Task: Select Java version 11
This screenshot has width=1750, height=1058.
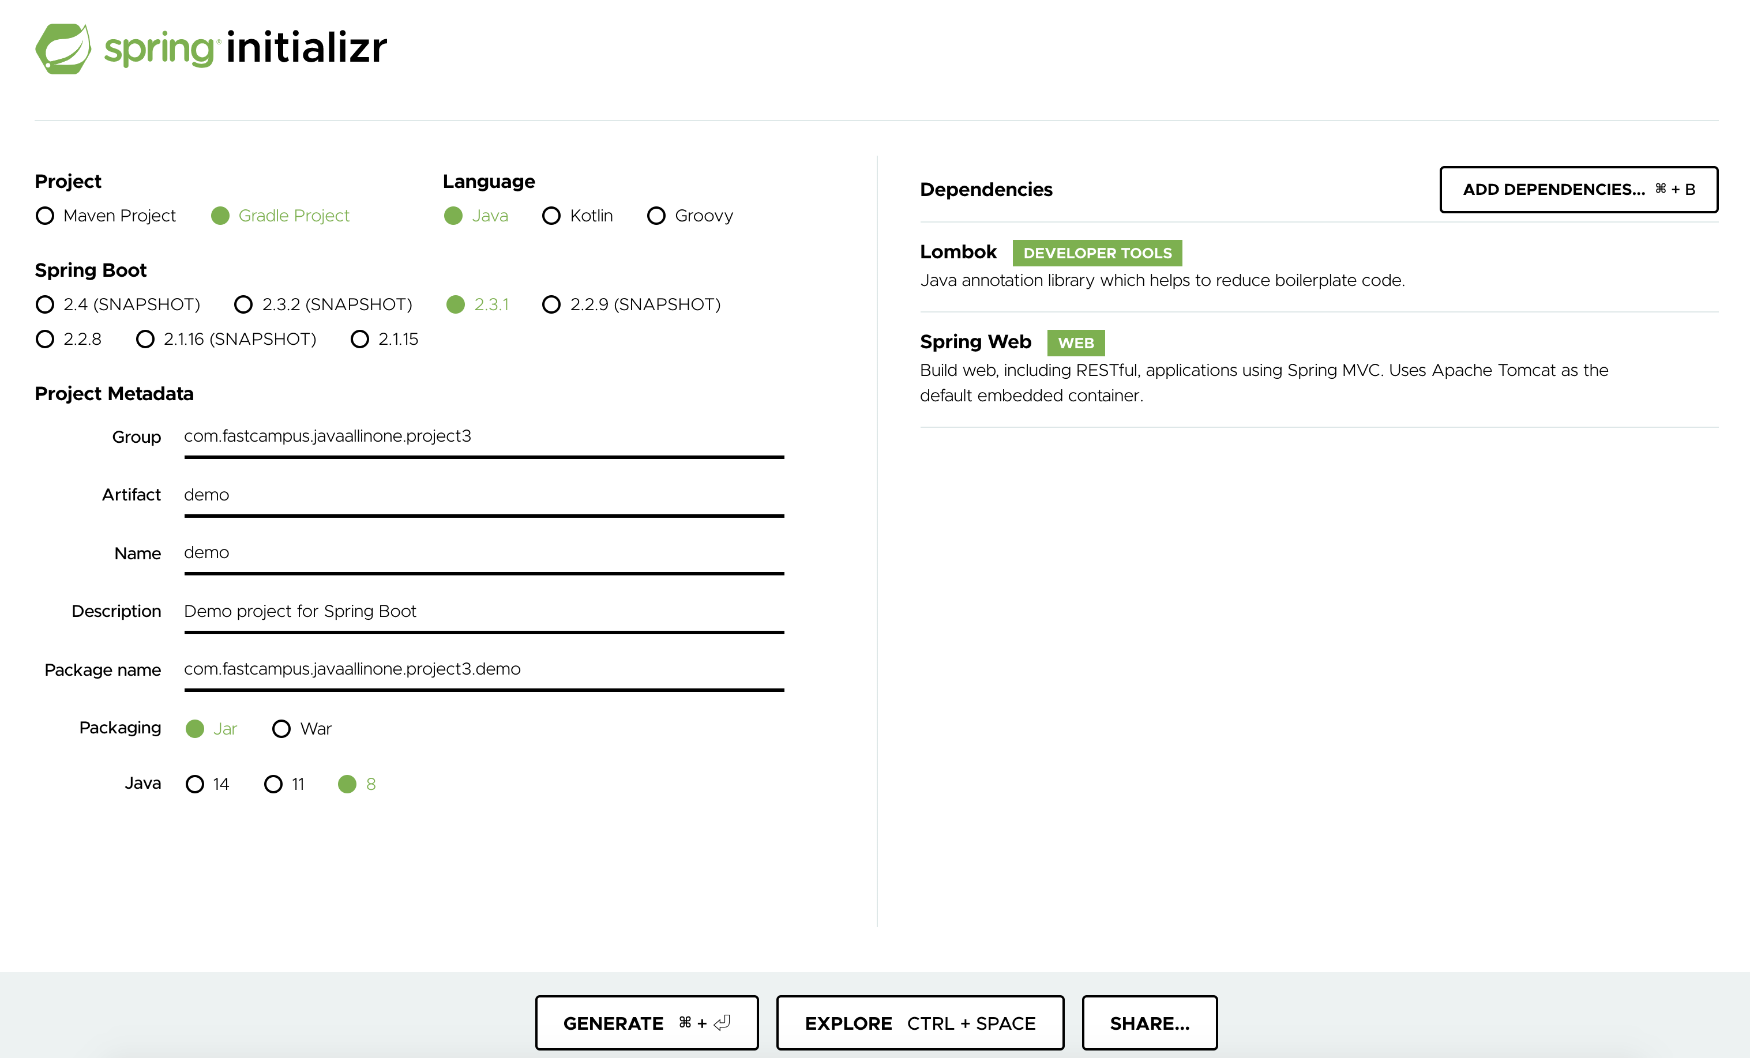Action: 273,784
